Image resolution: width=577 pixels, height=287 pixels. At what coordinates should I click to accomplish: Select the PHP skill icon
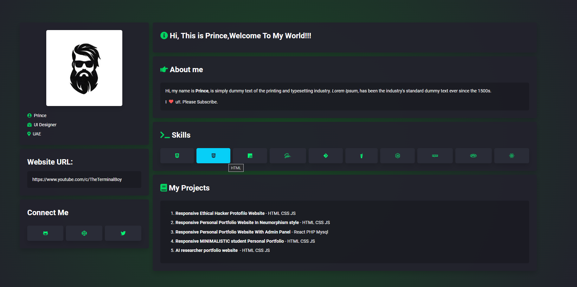473,156
